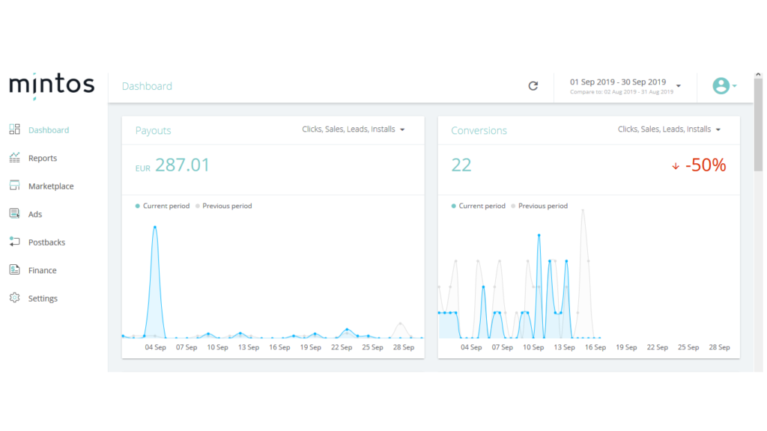Open the Dashboard menu item
The width and height of the screenshot is (767, 431).
tap(49, 130)
